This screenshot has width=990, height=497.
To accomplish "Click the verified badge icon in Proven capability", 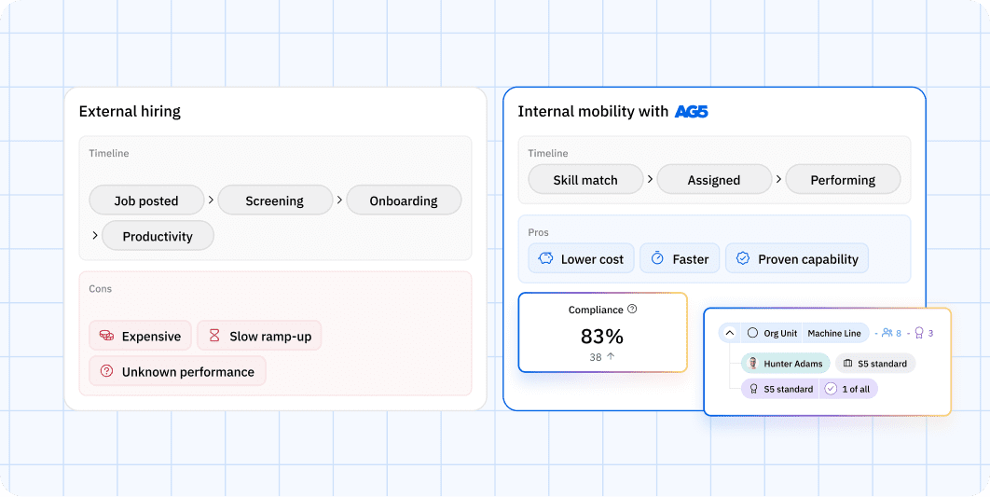I will pos(743,259).
